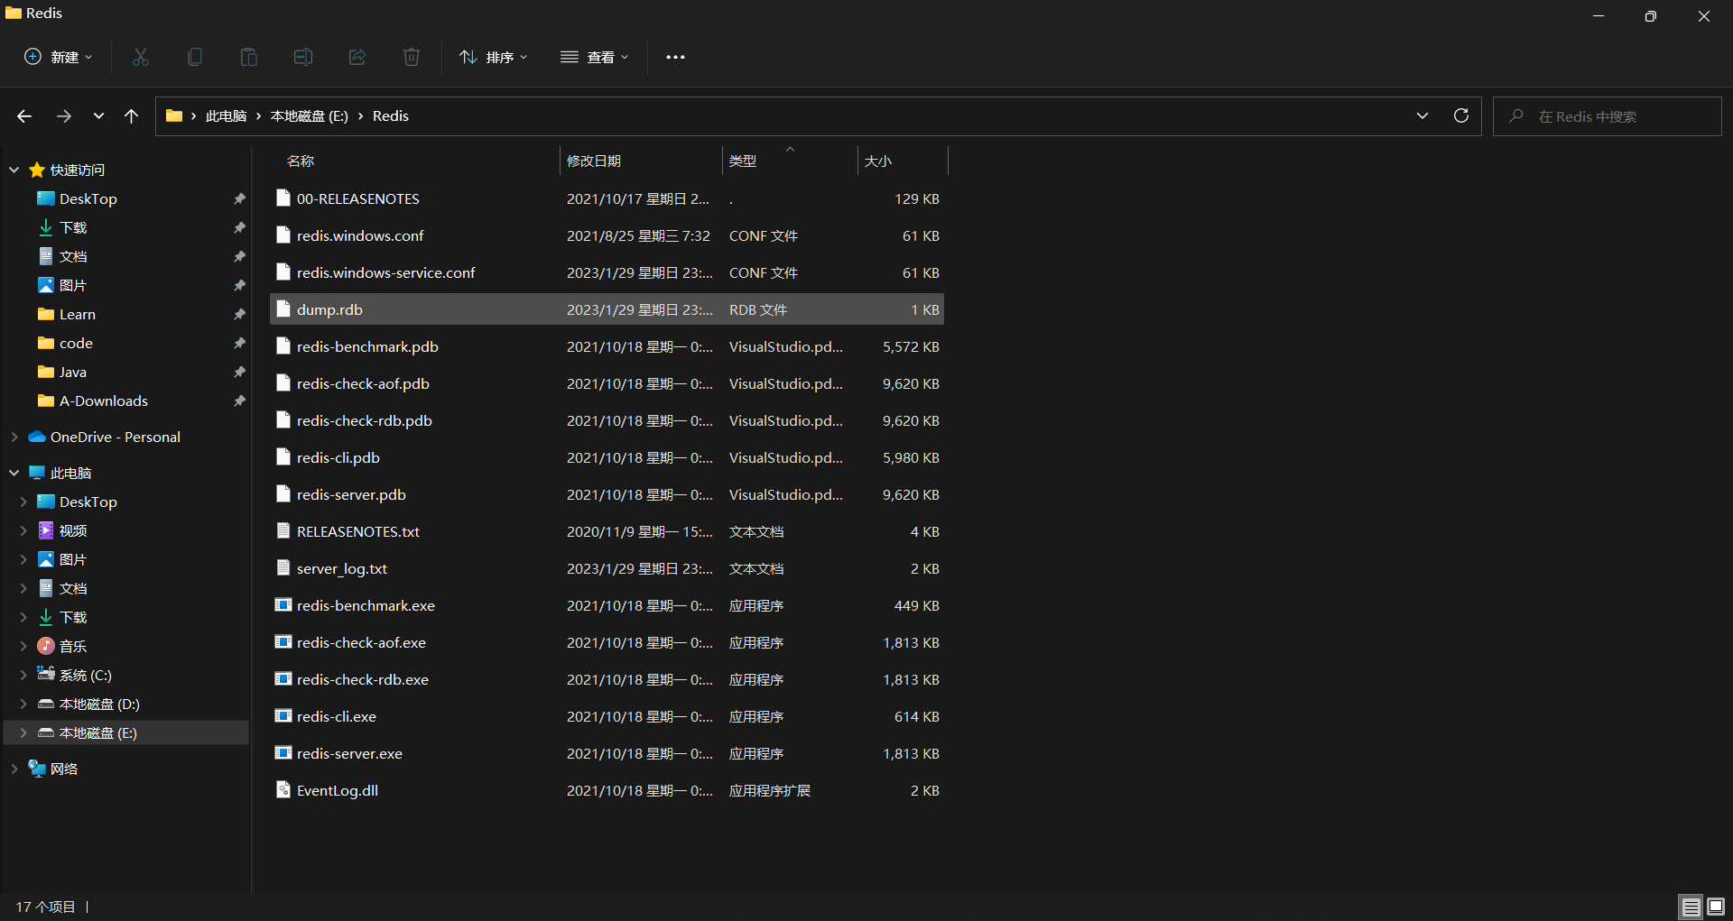Select redis-benchmark.exe file
Screen dimensions: 1733x921
tap(607, 605)
